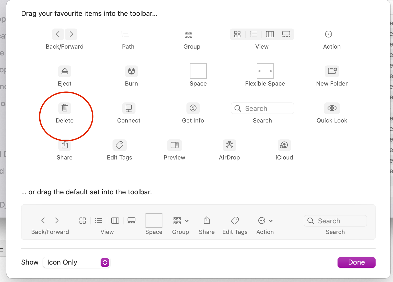Choose icon view in the default set
393x282 pixels.
(83, 220)
